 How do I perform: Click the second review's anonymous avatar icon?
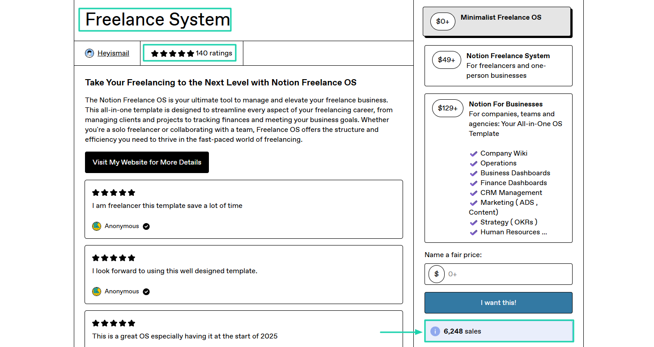pyautogui.click(x=97, y=292)
